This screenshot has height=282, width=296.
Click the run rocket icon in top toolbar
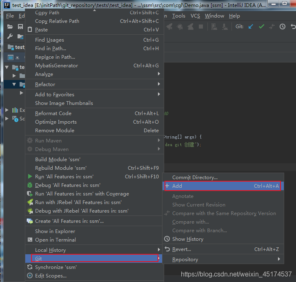(169, 27)
